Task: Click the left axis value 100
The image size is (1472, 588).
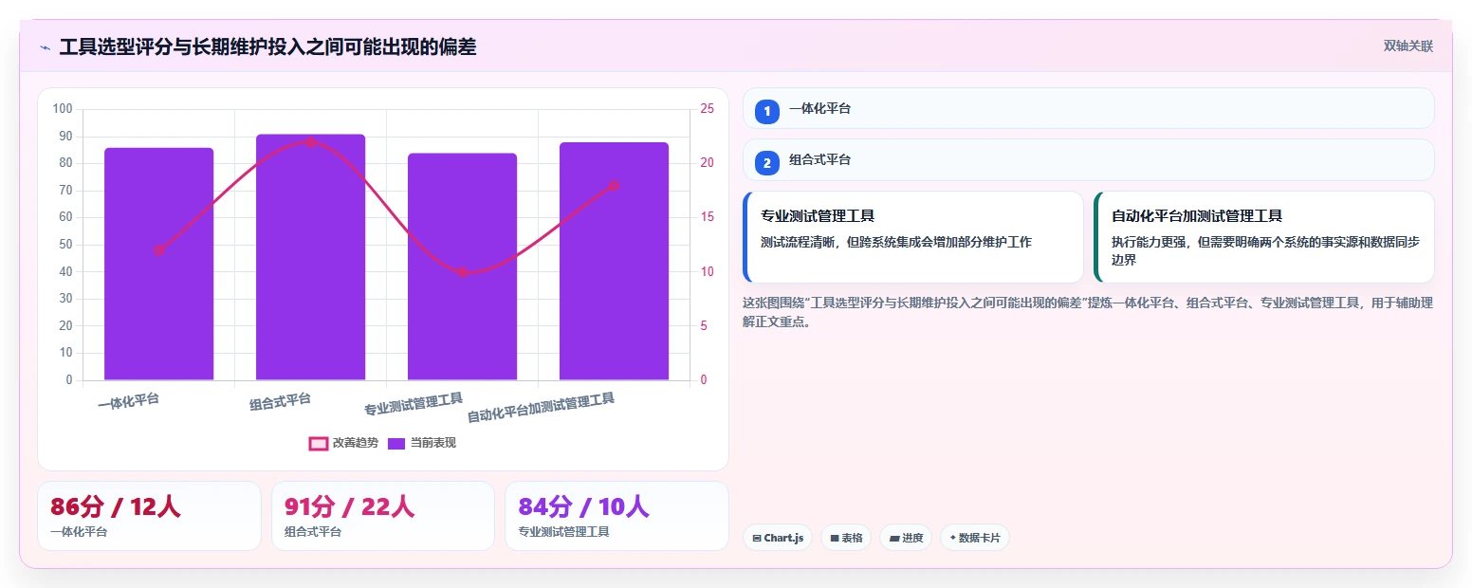Action: (x=63, y=109)
